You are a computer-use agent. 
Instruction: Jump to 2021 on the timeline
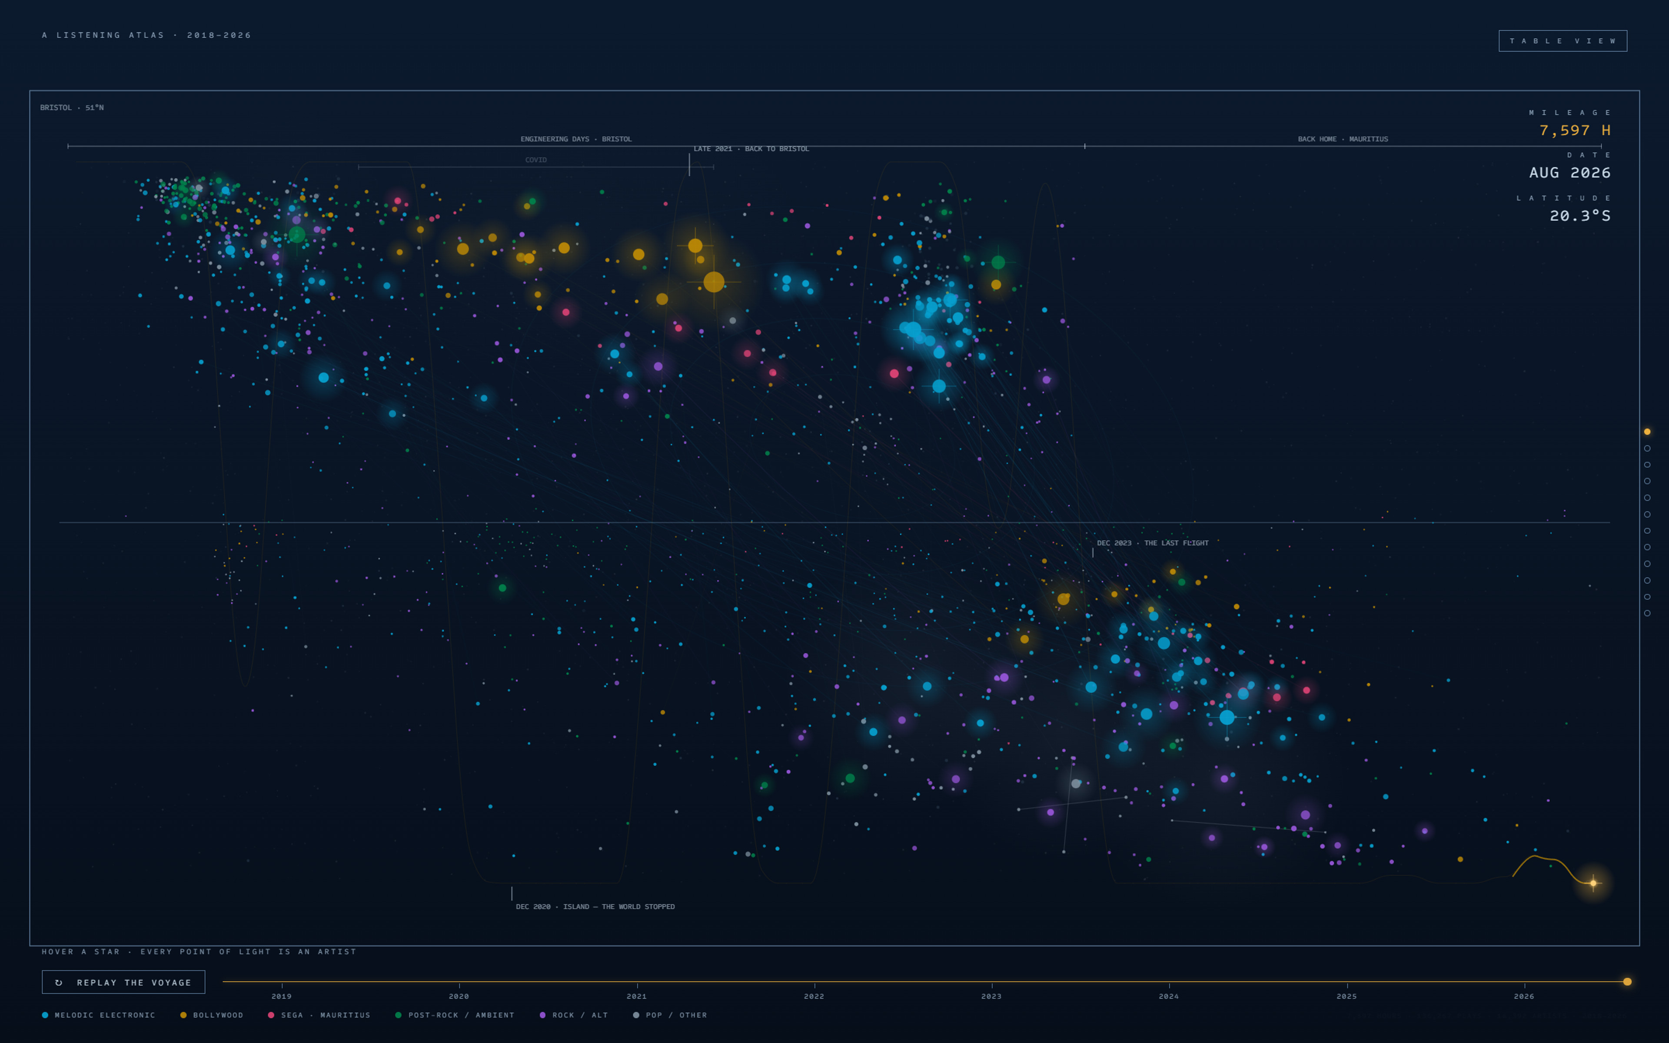tap(637, 996)
